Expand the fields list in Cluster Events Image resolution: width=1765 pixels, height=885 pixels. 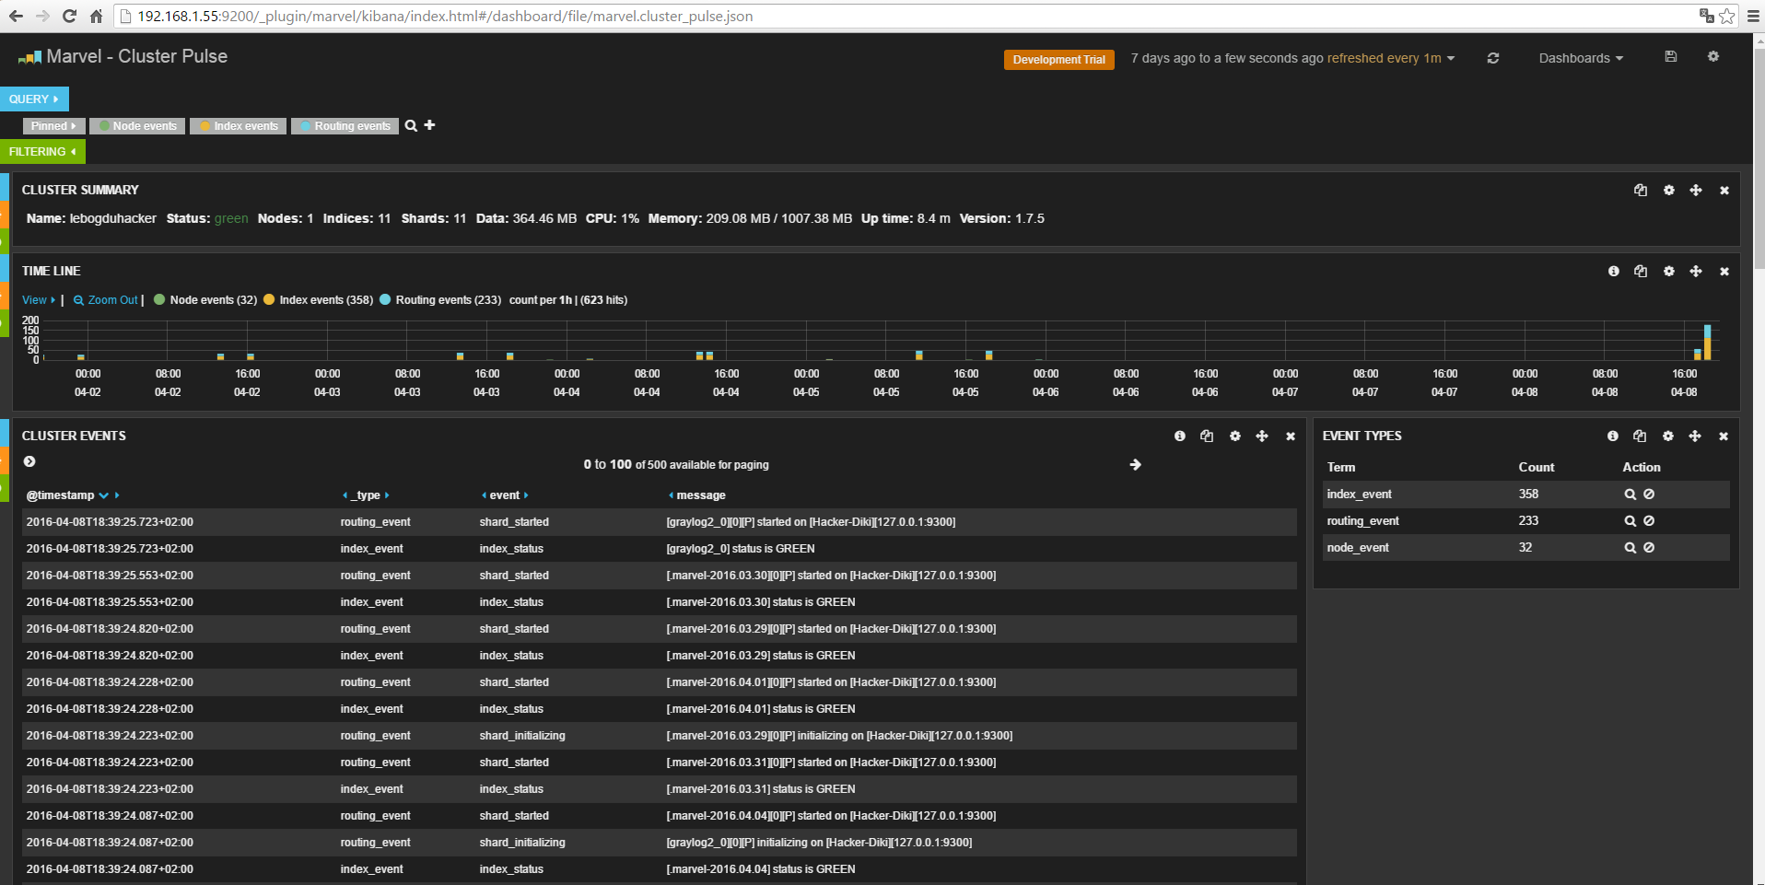coord(29,461)
